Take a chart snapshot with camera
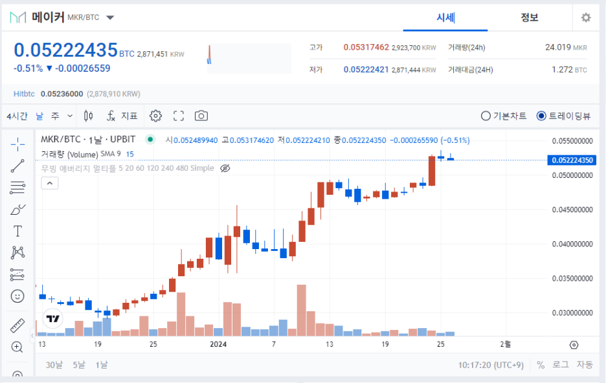The image size is (606, 383). tap(201, 116)
